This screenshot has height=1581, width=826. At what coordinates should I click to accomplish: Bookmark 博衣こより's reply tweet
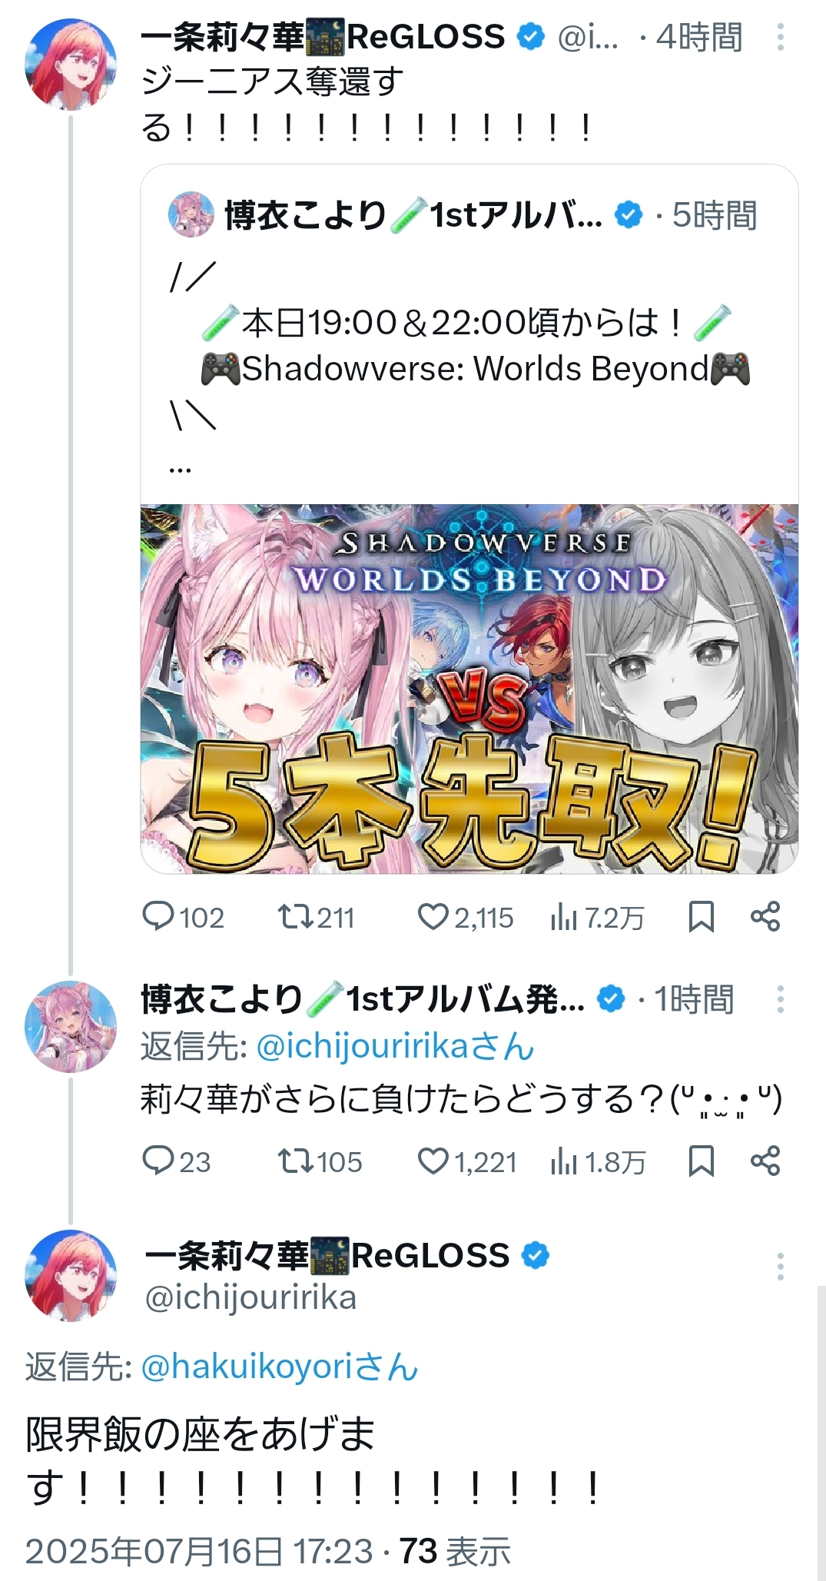click(701, 1161)
